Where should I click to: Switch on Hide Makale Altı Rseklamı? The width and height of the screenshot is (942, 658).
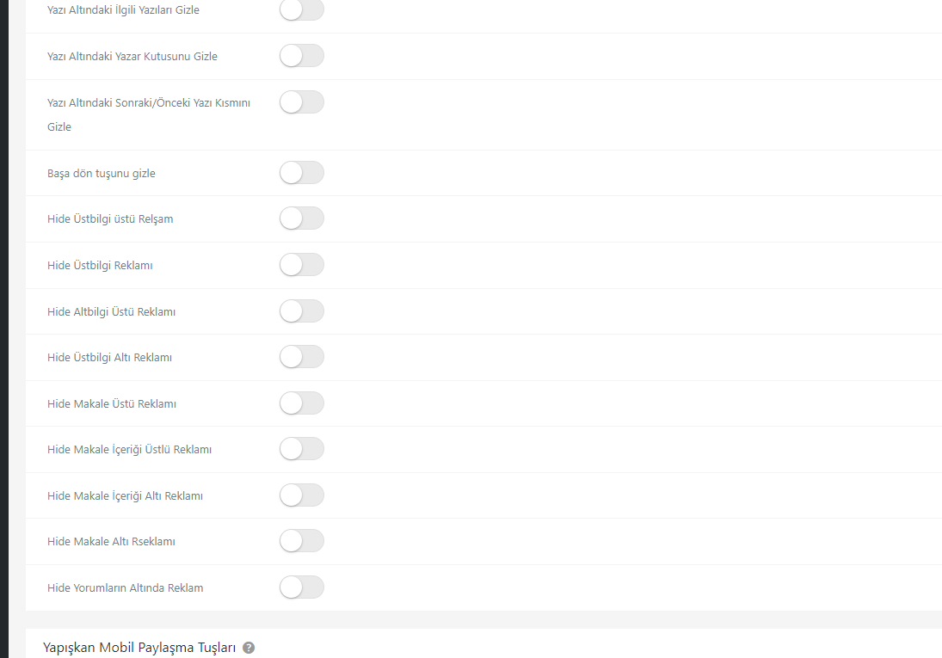(302, 541)
